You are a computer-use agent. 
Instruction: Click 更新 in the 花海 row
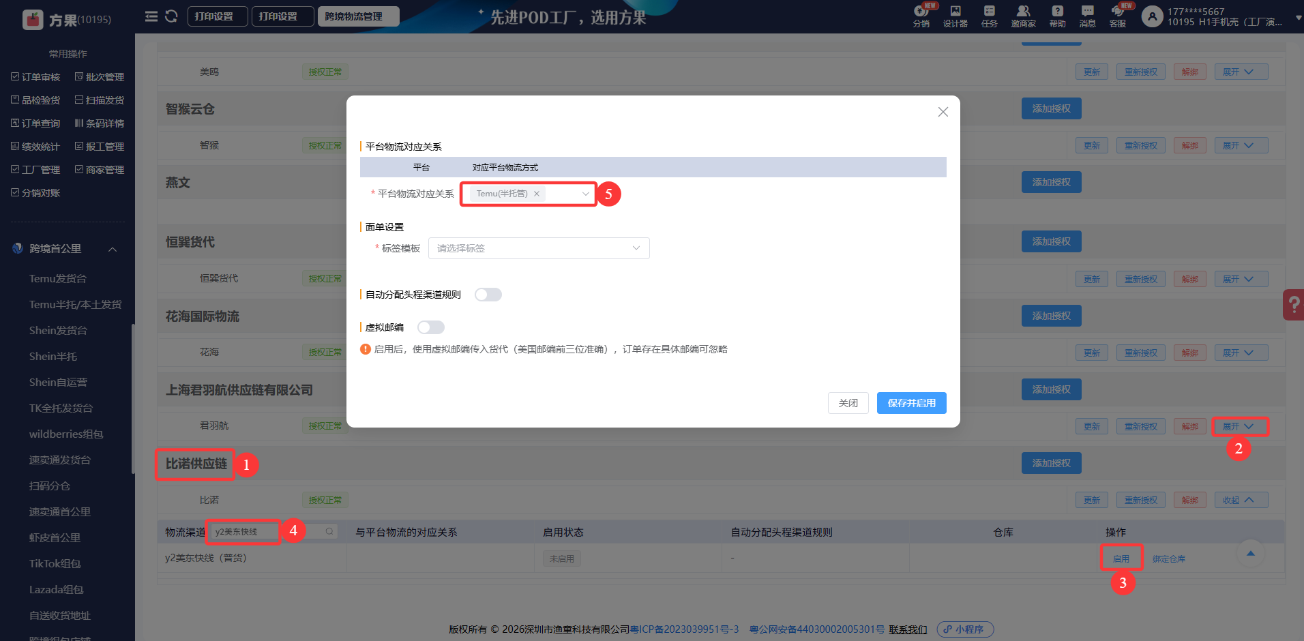(x=1092, y=353)
